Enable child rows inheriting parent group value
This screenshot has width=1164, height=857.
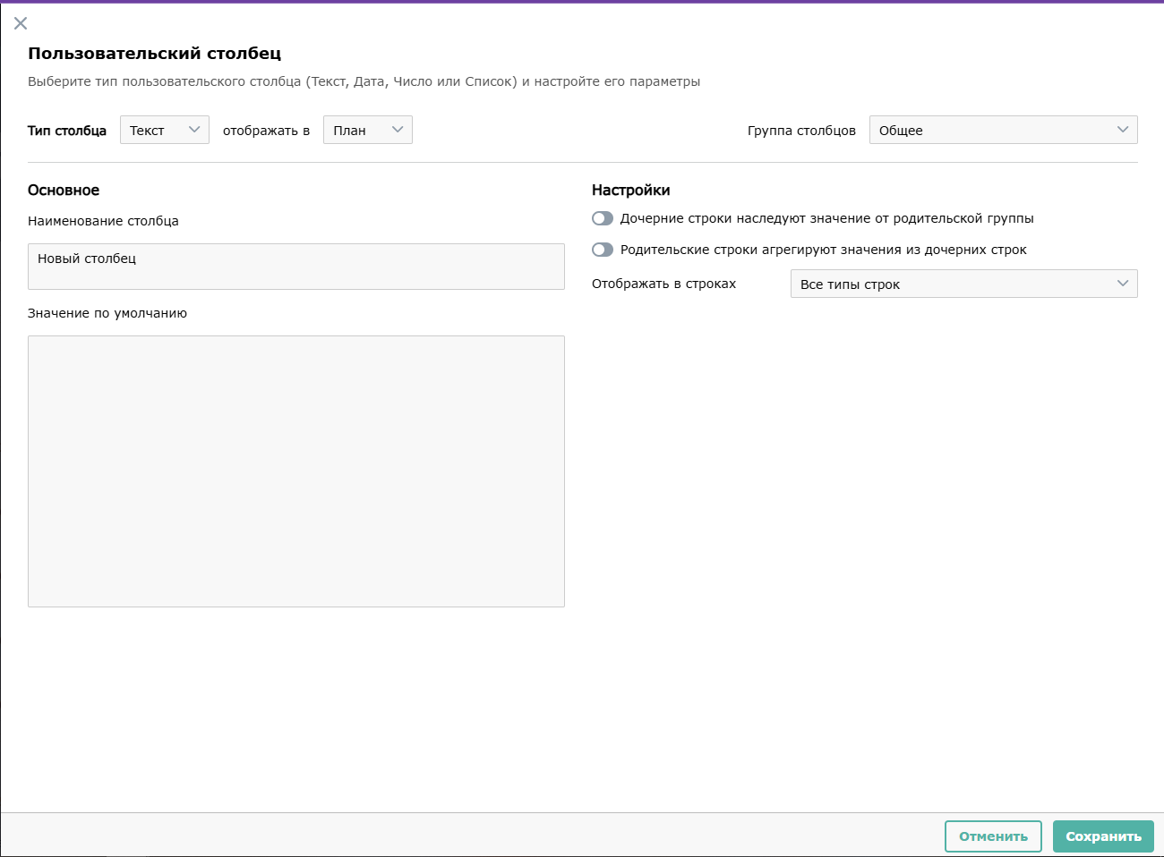click(x=603, y=218)
